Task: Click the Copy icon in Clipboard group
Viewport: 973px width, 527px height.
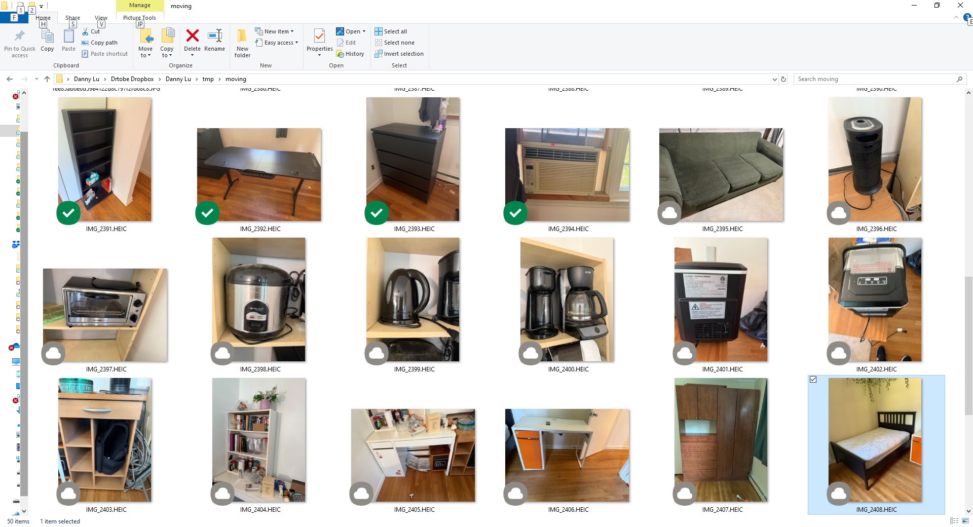Action: 47,37
